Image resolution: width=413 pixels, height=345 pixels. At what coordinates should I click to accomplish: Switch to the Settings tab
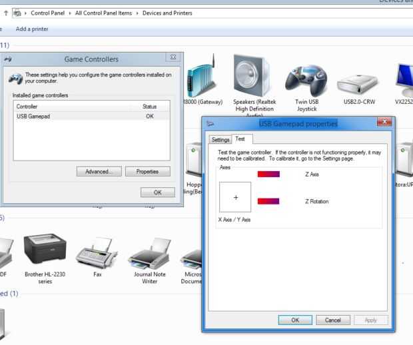(x=220, y=140)
